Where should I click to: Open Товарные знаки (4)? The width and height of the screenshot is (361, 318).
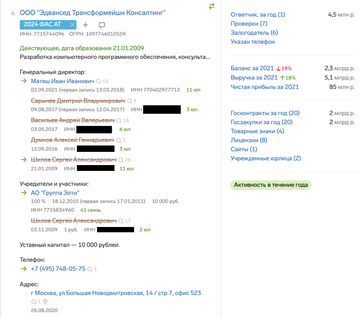[258, 131]
